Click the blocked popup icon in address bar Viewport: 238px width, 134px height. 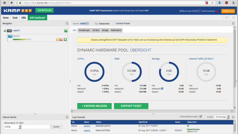pyautogui.click(x=206, y=3)
